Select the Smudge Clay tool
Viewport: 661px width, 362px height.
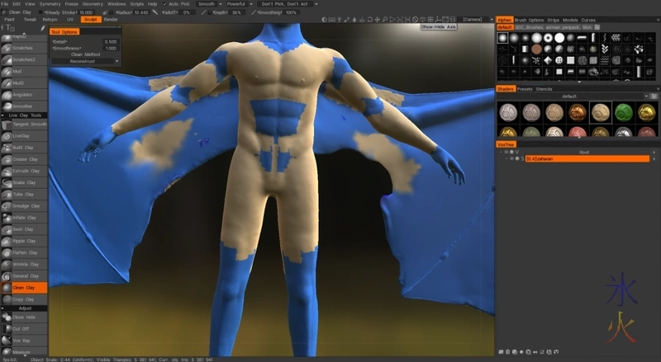click(24, 206)
